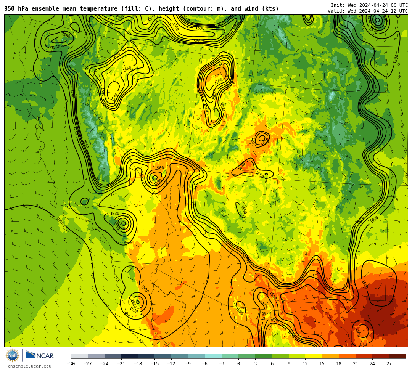Pick the colorbar swatch between 24 and 27
Screen dimensions: 412x371
click(381, 356)
